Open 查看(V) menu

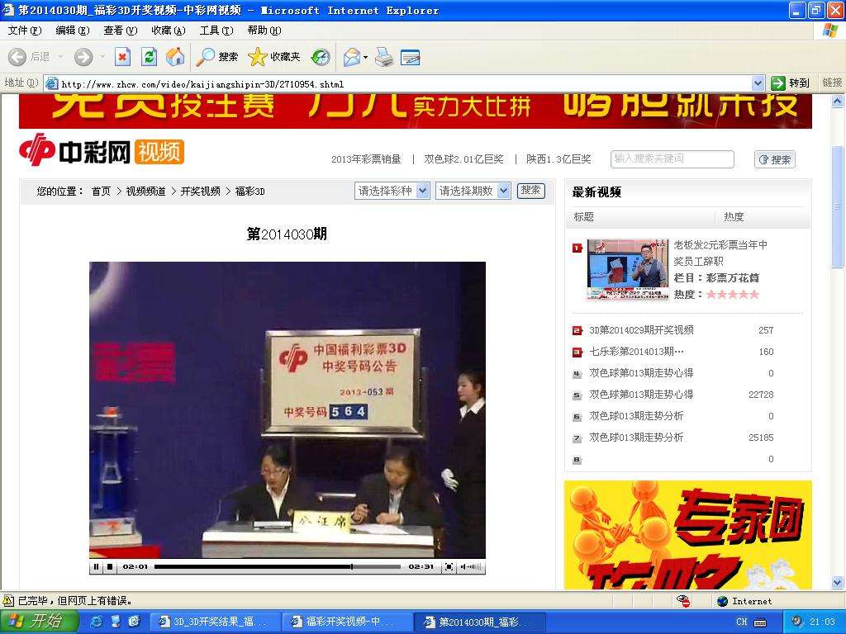(x=121, y=31)
